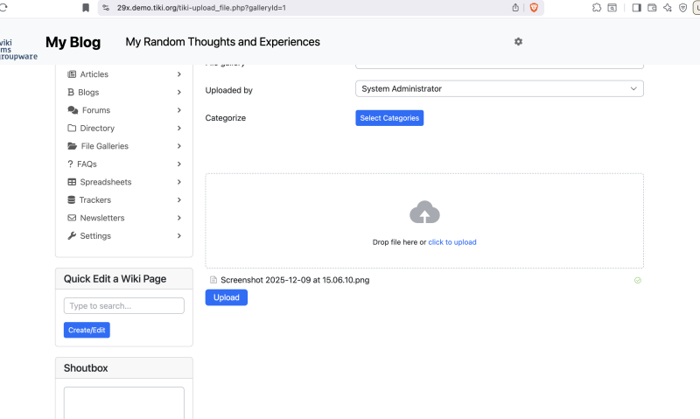Expand the Articles menu chevron
Image resolution: width=700 pixels, height=419 pixels.
(x=179, y=74)
